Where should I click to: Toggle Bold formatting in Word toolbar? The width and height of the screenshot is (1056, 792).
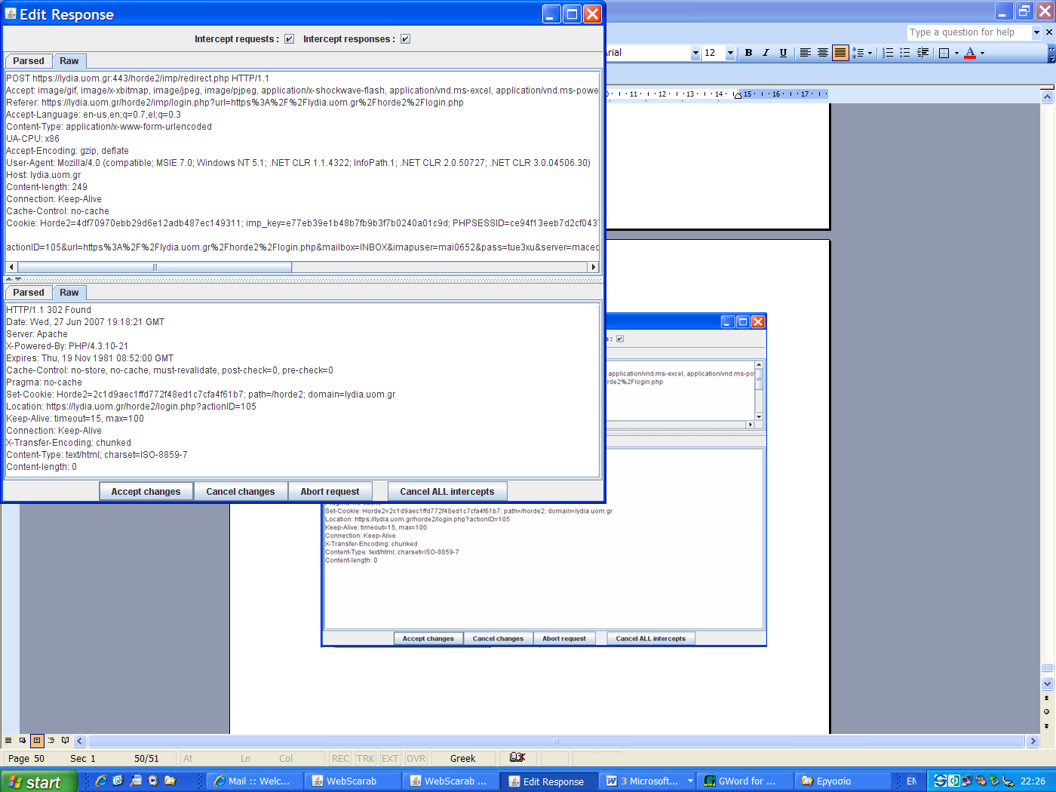coord(748,53)
